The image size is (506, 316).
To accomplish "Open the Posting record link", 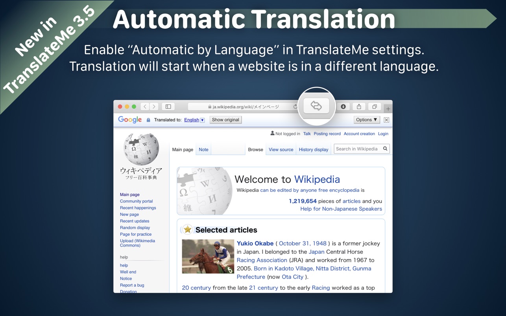I will pyautogui.click(x=327, y=134).
